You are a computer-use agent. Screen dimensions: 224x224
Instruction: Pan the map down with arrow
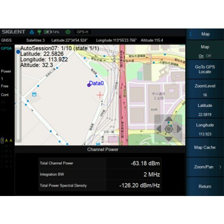pyautogui.click(x=168, y=139)
